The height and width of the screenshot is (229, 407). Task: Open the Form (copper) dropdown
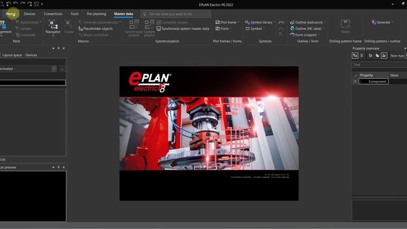(x=305, y=35)
